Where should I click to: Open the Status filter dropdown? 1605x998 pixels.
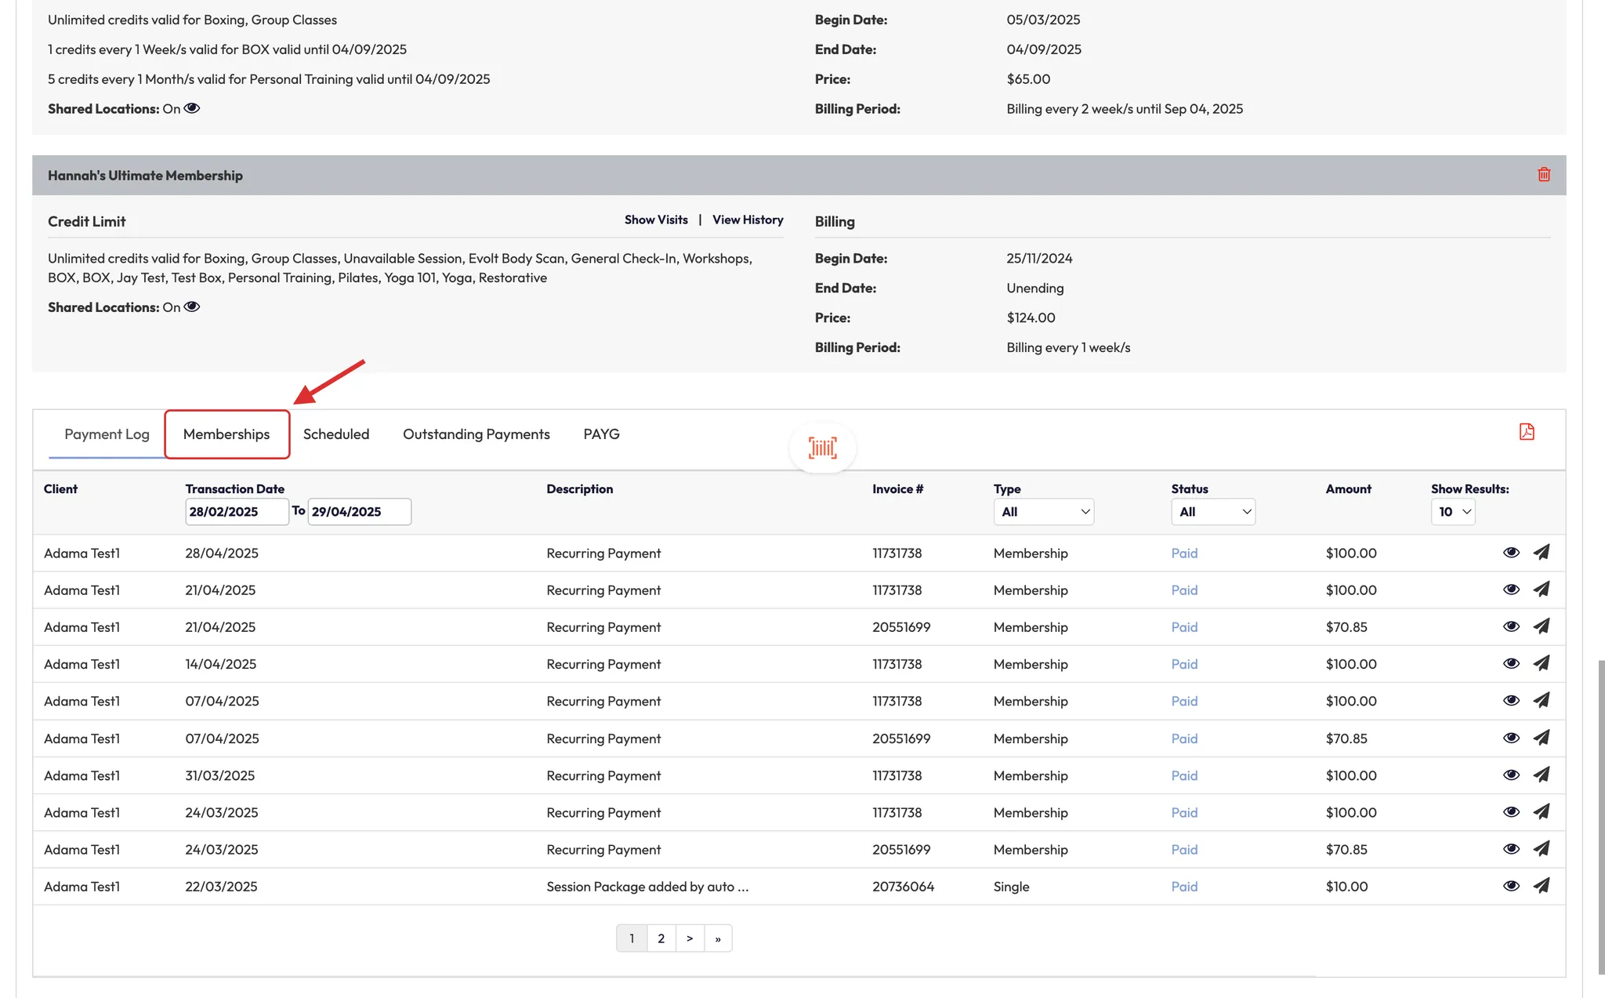tap(1212, 512)
